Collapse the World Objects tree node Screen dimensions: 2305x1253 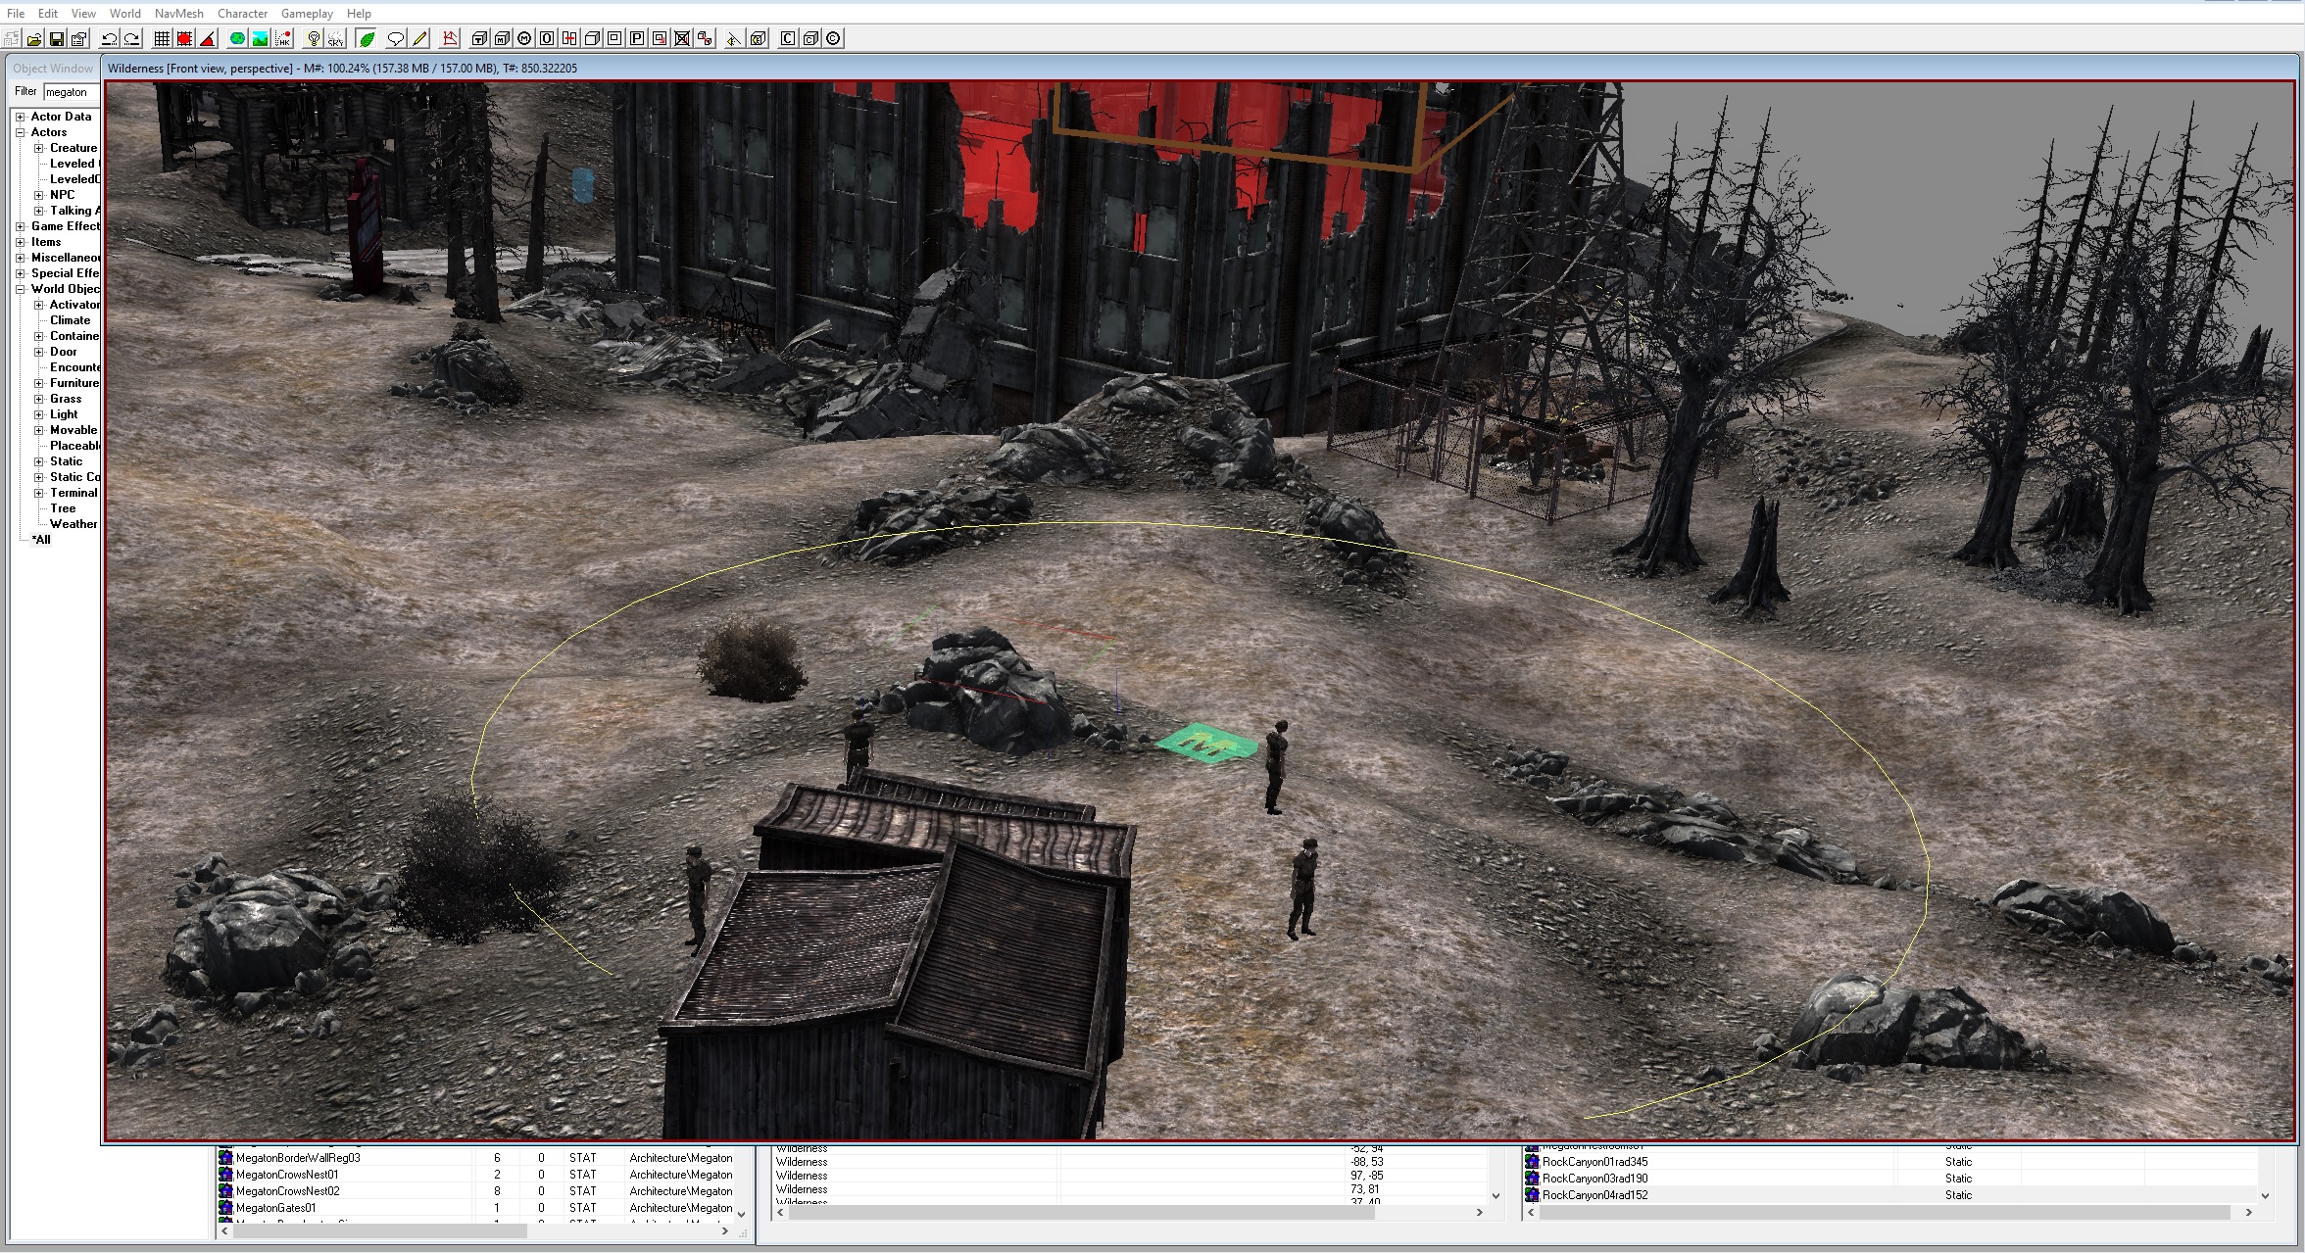[21, 289]
